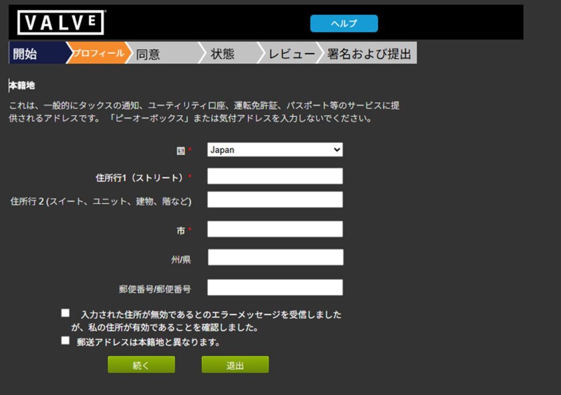
Task: Jump to the レビュー step tab
Action: pyautogui.click(x=289, y=54)
